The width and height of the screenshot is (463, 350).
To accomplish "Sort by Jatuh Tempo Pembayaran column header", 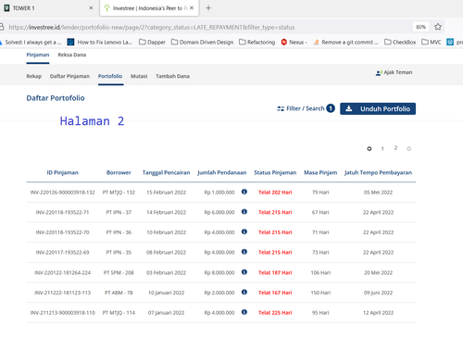I will click(378, 172).
